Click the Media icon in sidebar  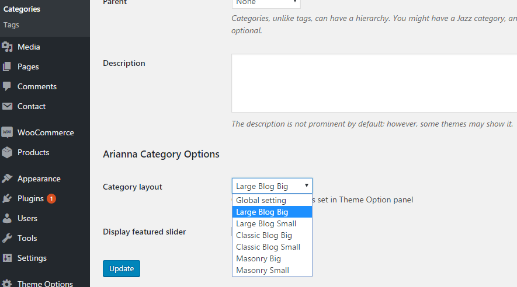[7, 47]
